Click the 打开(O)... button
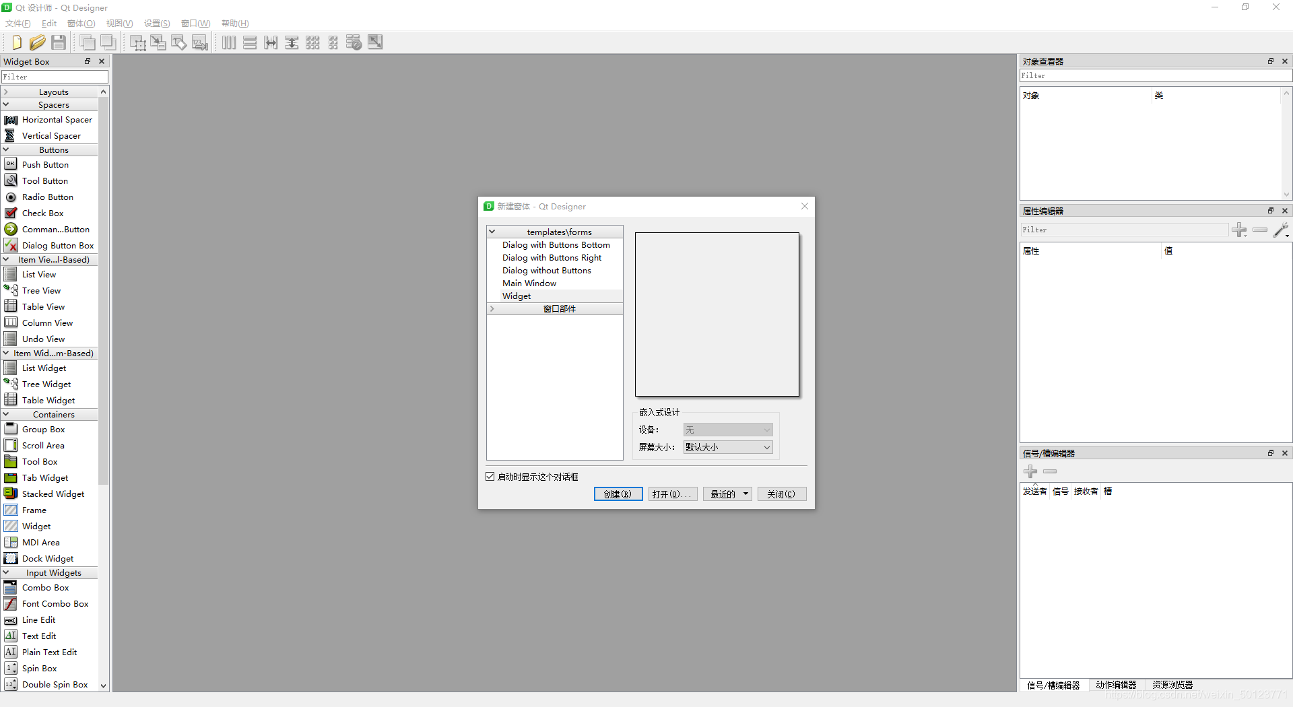1293x707 pixels. [x=673, y=494]
